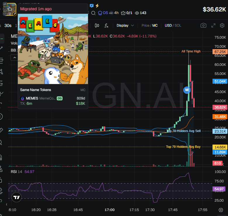
Task: Select USD denomination
Action: [168, 25]
